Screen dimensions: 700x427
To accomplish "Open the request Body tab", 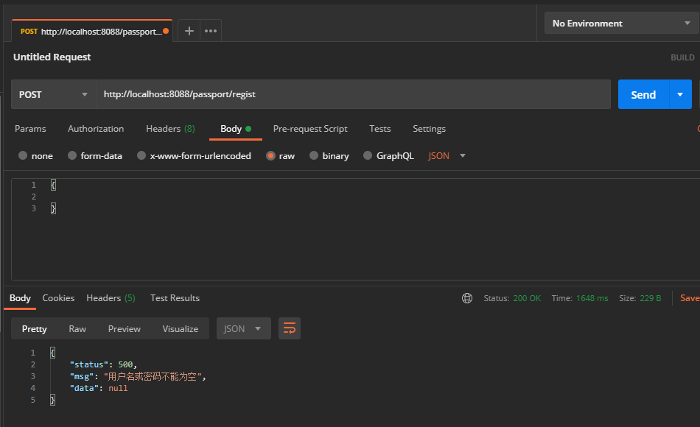I will pos(236,129).
